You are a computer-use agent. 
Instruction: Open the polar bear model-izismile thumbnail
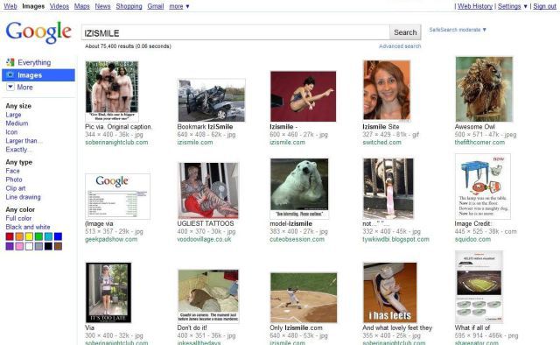pyautogui.click(x=299, y=188)
